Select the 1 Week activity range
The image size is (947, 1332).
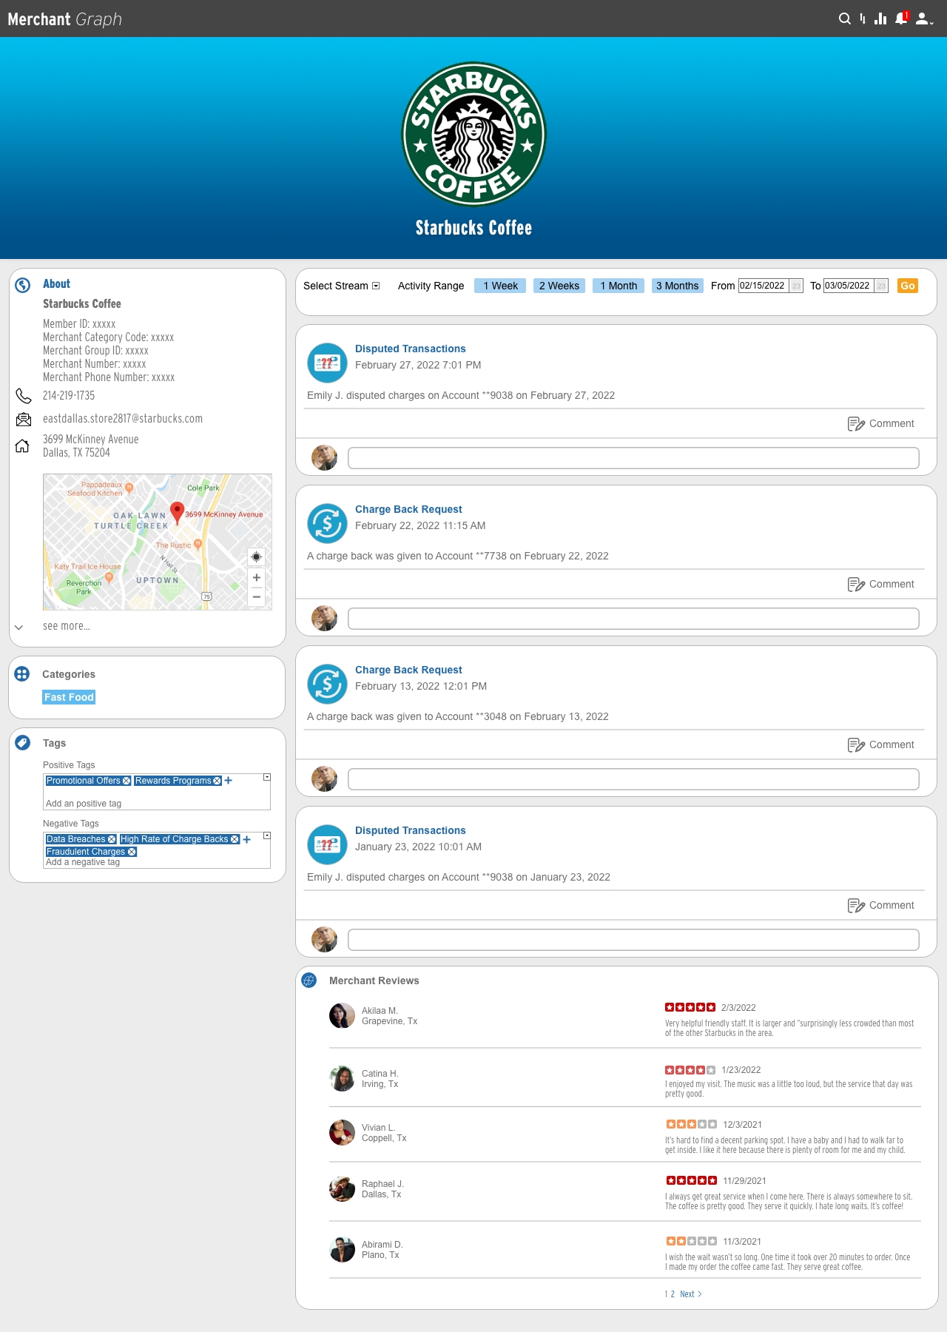500,286
